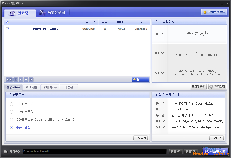The width and height of the screenshot is (231, 158).
Task: Uncheck the snes kunio.mkv file checkbox
Action: [x=8, y=29]
